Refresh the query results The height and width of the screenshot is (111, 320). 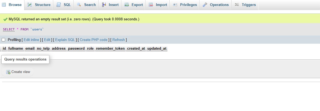(x=119, y=40)
